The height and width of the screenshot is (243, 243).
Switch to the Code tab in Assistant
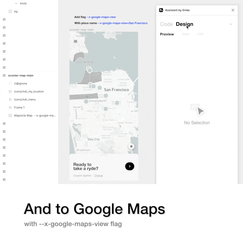pyautogui.click(x=166, y=24)
